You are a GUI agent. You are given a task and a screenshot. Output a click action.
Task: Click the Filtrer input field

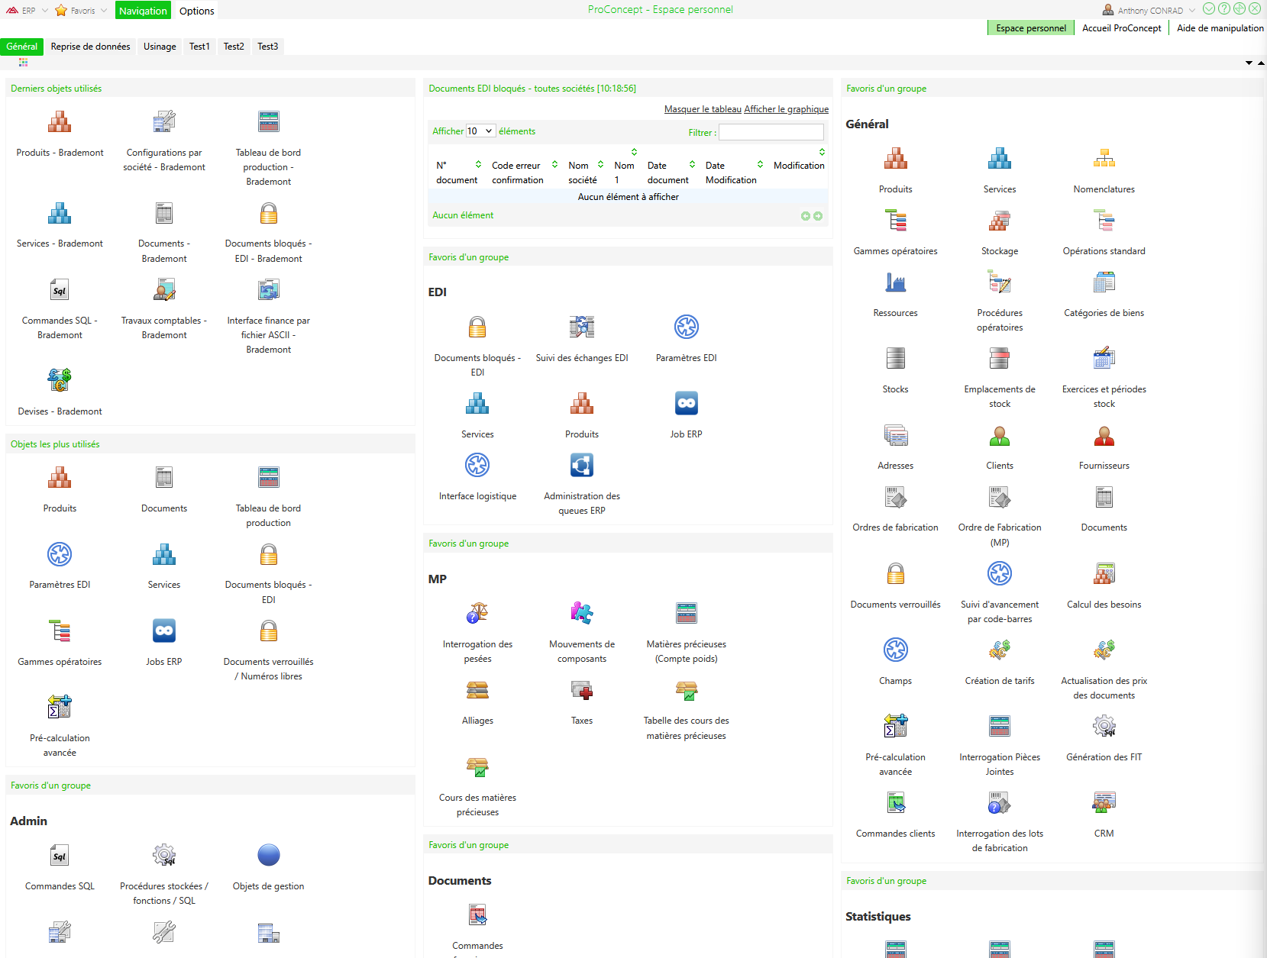771,132
